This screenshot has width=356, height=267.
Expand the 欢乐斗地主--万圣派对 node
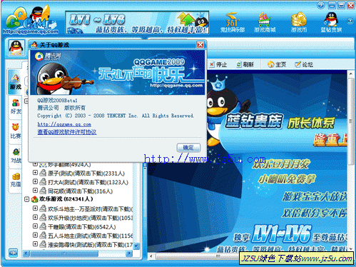pos(35,208)
